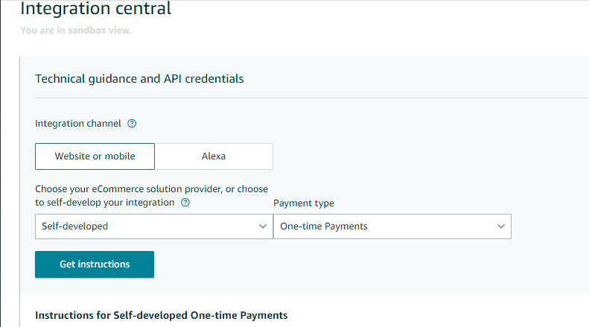Click the word Alexa in channel selector

pyautogui.click(x=214, y=156)
